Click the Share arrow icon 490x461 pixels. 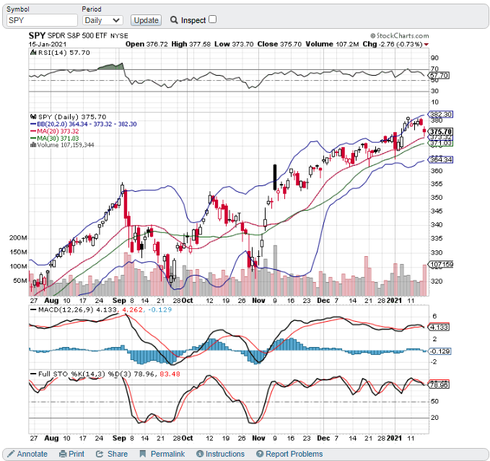coord(100,454)
